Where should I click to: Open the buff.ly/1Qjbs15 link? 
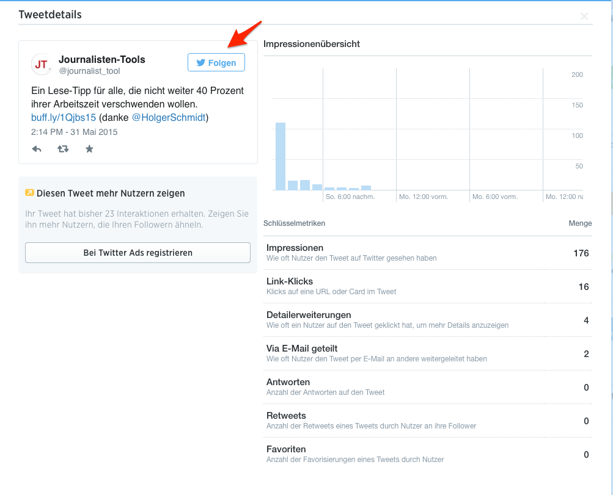pyautogui.click(x=64, y=117)
